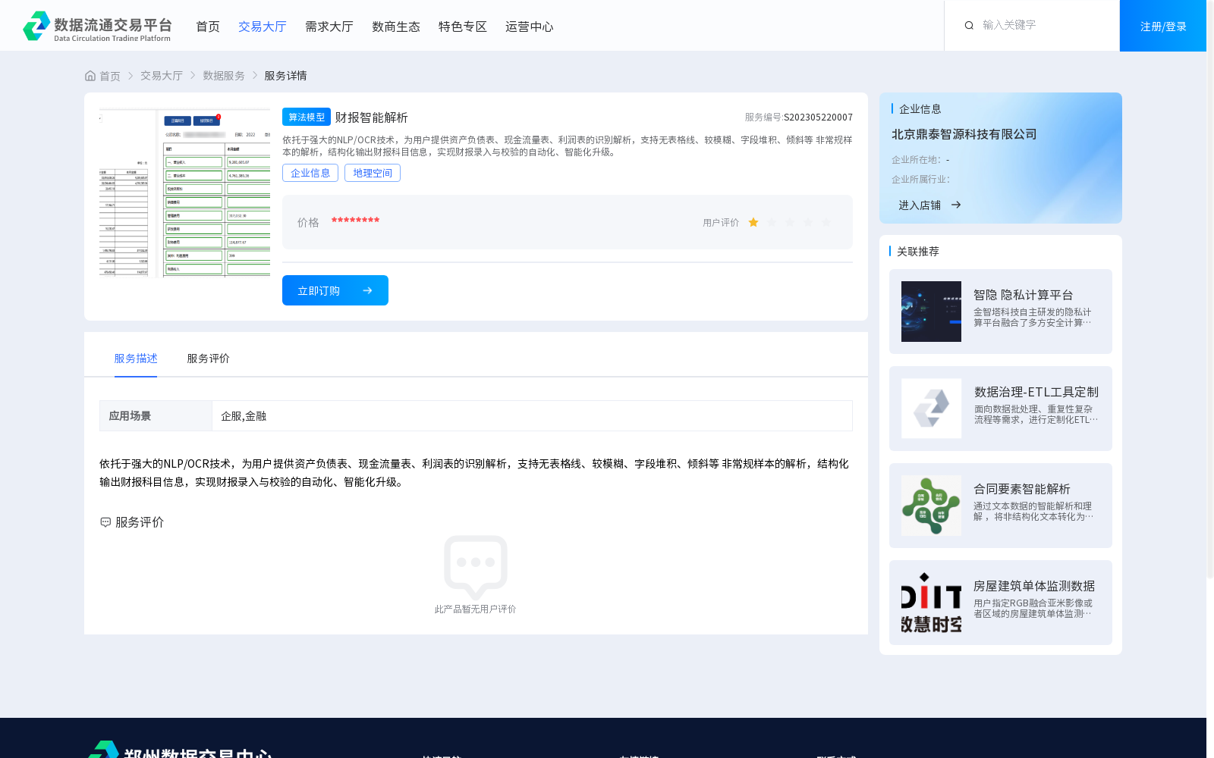The image size is (1214, 758).
Task: Click the platform logo in header
Action: pos(97,27)
